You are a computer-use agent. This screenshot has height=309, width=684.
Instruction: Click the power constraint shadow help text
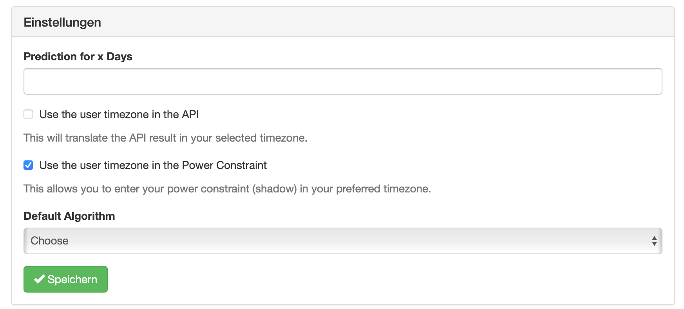click(x=227, y=189)
